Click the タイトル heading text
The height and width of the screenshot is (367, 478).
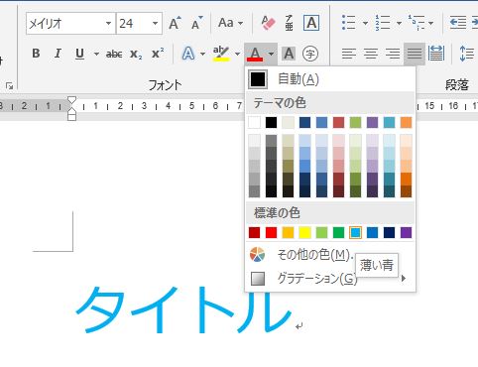183,310
